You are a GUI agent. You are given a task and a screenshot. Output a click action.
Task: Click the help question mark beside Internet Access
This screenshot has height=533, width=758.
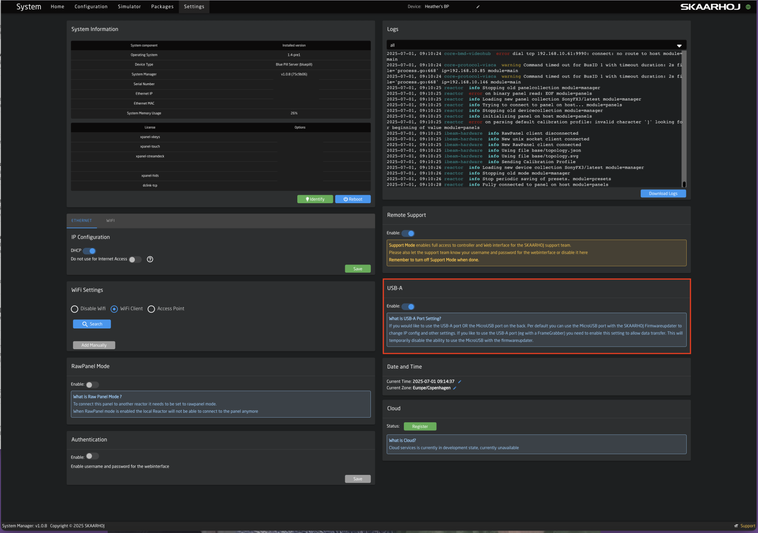(x=150, y=259)
